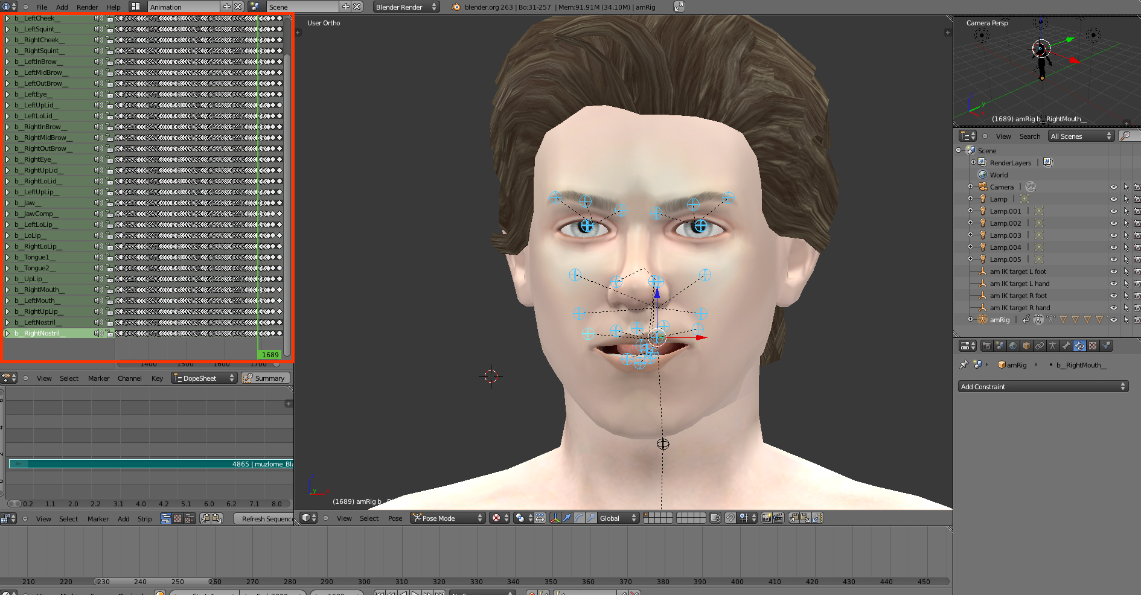Select the translate manipulator arrow icon

point(567,518)
